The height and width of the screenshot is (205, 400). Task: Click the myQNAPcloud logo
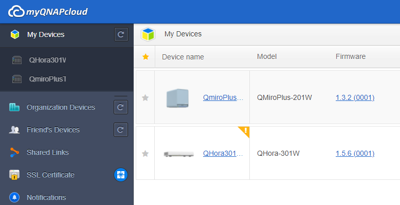coord(48,12)
